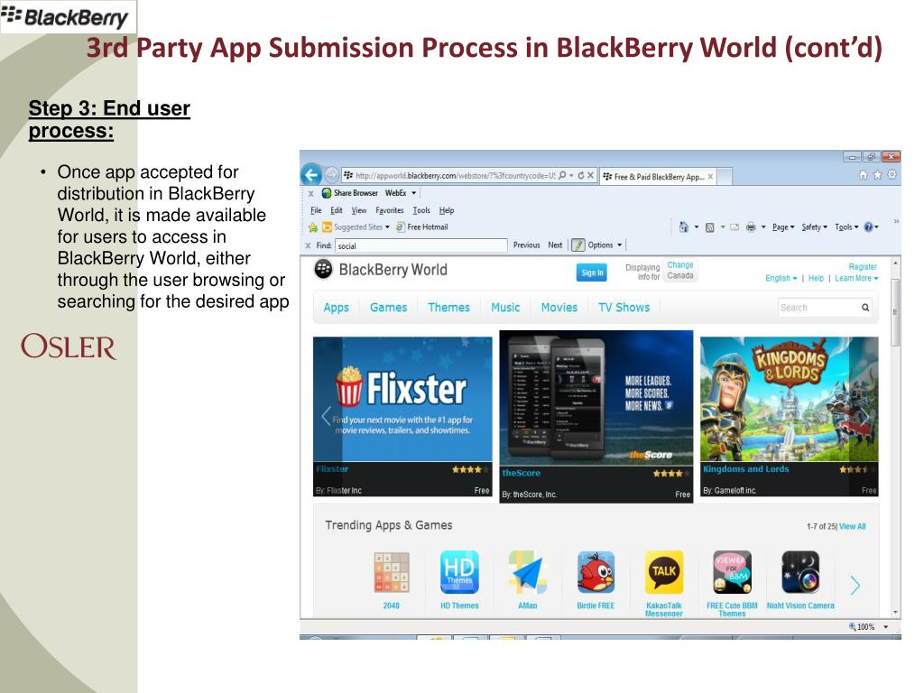Open the Favorites menu
The width and height of the screenshot is (924, 693).
[390, 210]
